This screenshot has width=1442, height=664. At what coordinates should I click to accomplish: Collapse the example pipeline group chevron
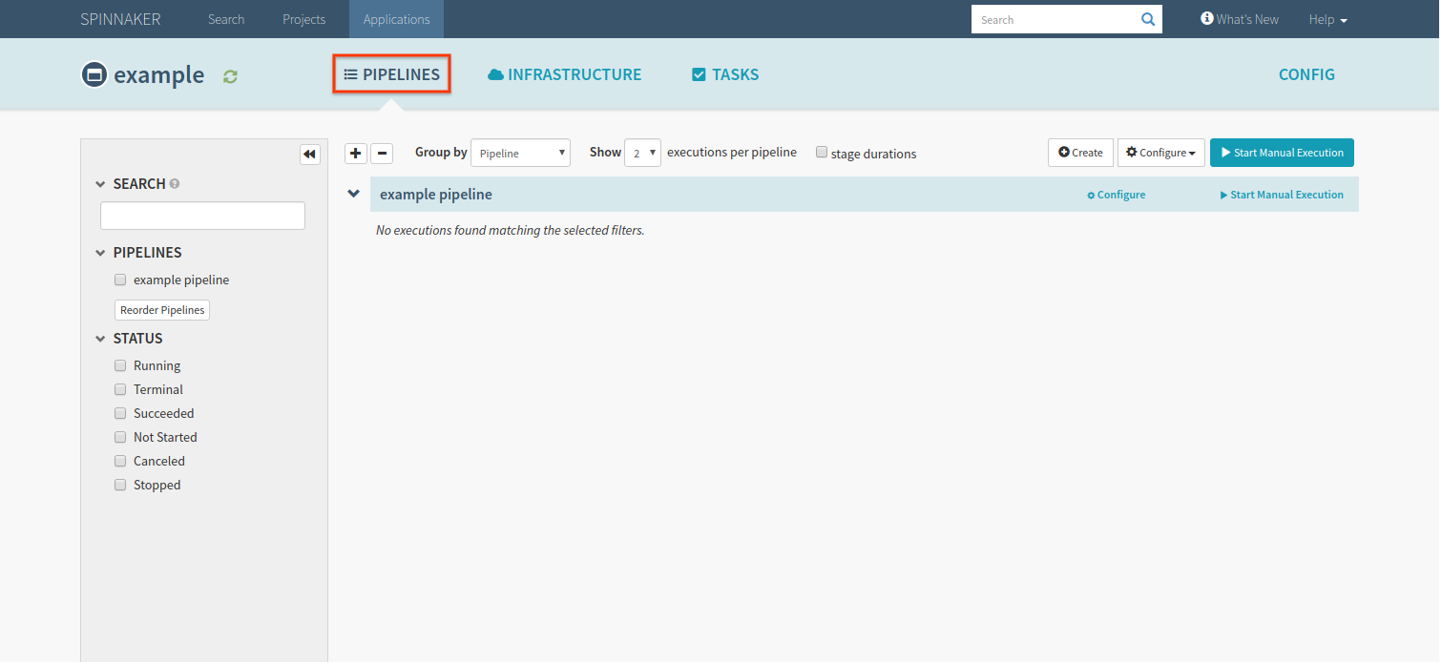(x=353, y=193)
